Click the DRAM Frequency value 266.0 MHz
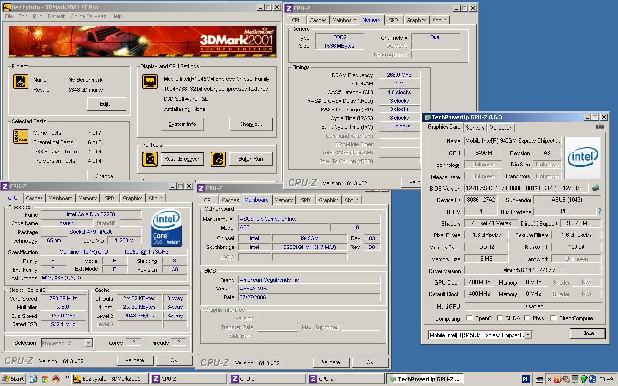Screen dimensions: 618x386 (x=399, y=75)
